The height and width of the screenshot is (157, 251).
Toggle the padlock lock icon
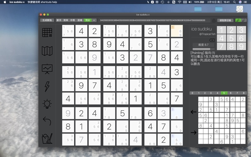click(214, 20)
